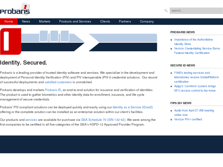Open Verizon Credentialing Service Earns Federal article
Viewport: 223px width, 167px height.
click(x=197, y=51)
